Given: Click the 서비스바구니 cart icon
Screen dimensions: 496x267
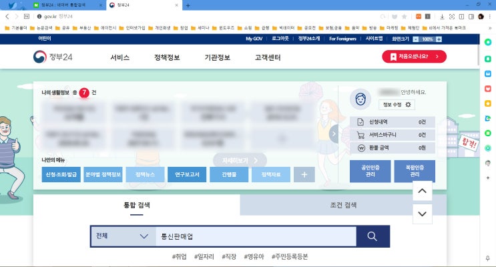Looking at the screenshot, I should coord(360,135).
